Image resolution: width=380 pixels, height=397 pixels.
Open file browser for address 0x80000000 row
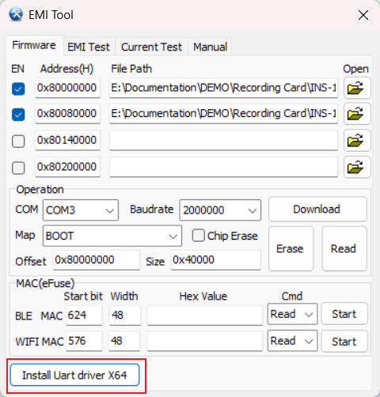click(x=357, y=88)
